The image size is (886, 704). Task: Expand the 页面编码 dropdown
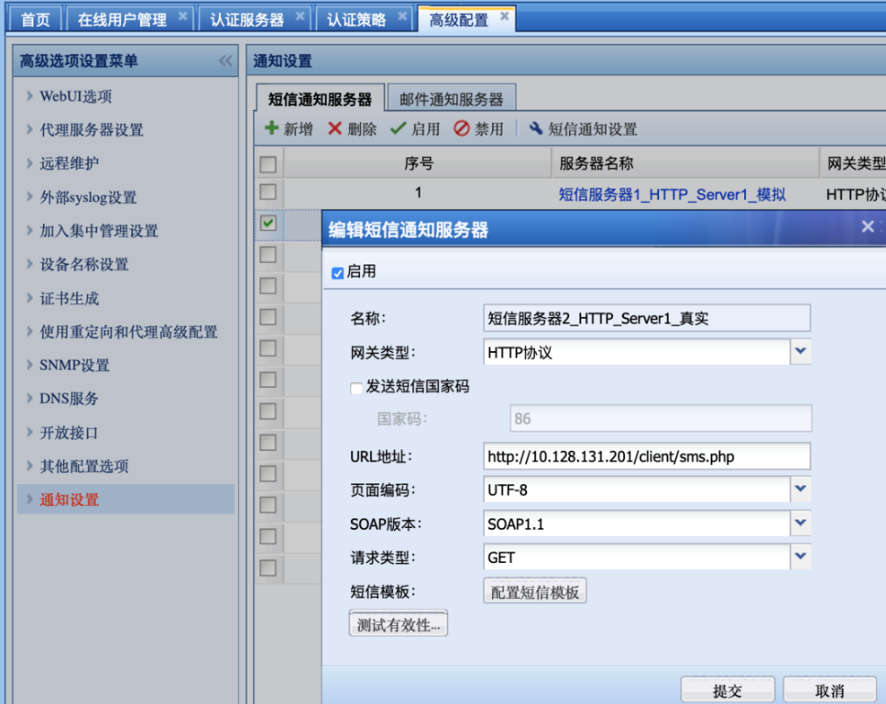[800, 489]
